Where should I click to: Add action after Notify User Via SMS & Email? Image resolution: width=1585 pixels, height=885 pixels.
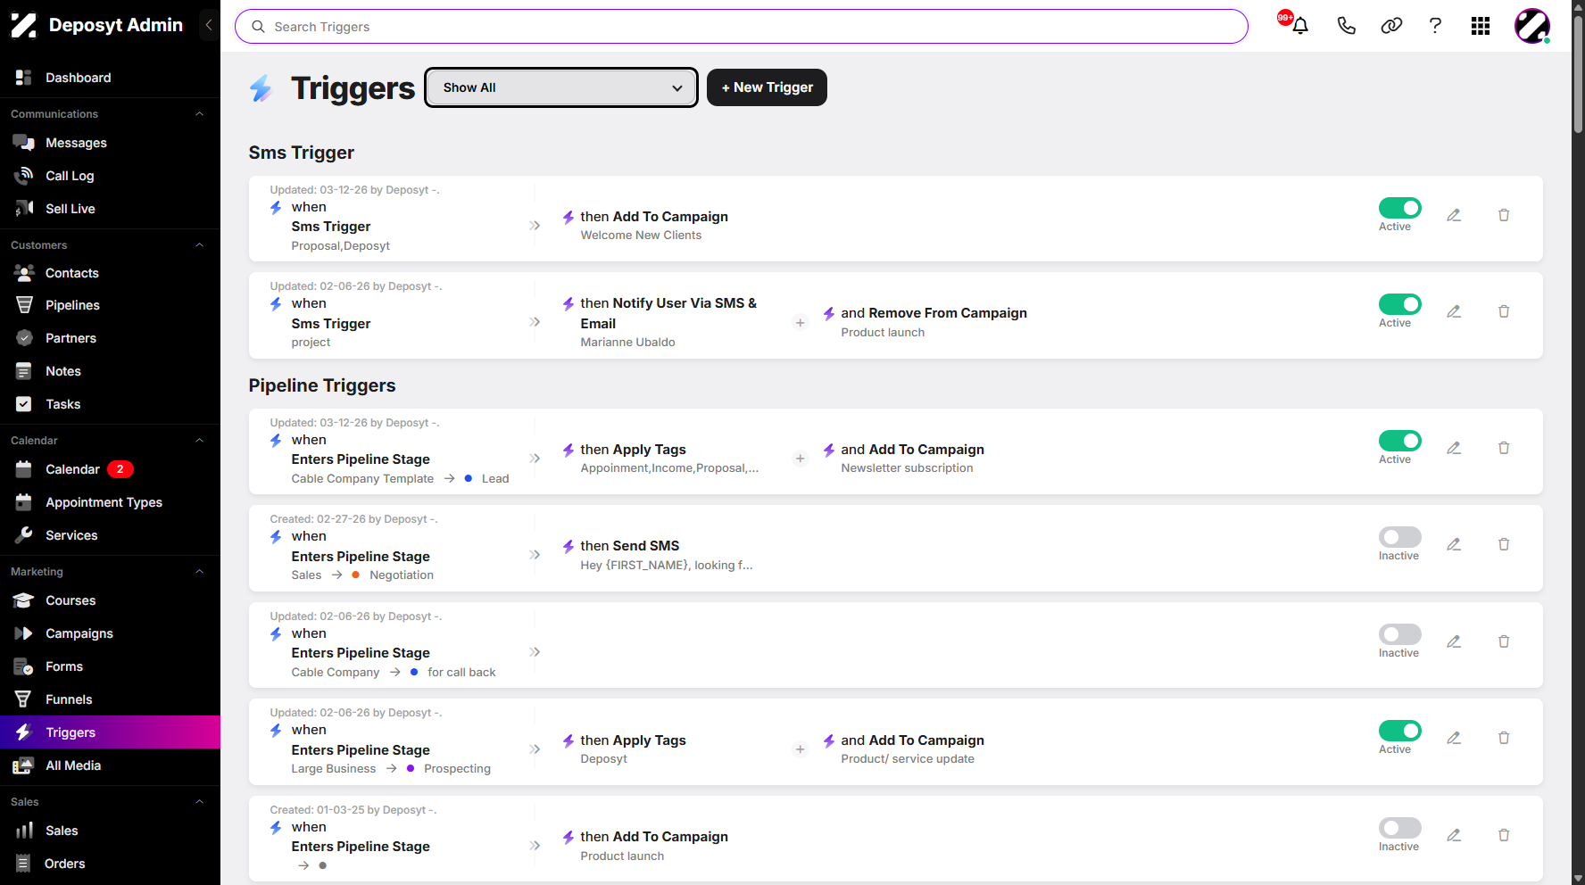click(x=801, y=323)
